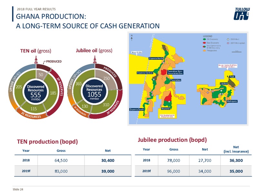Click the '2P RESERVES' ring on TEN chart
The height and width of the screenshot is (193, 258).
[x=60, y=87]
